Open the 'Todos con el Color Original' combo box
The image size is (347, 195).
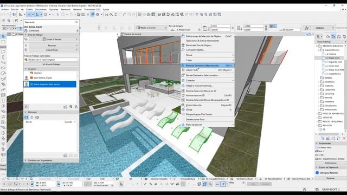tap(53, 60)
